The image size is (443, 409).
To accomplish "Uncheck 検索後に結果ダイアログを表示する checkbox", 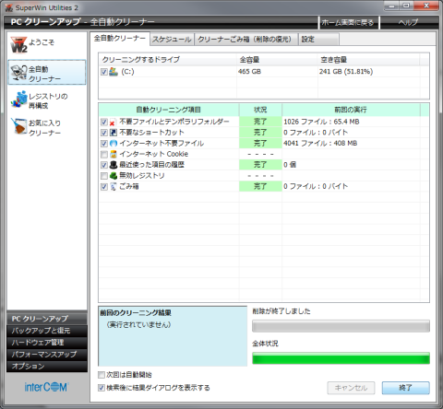I will click(102, 388).
